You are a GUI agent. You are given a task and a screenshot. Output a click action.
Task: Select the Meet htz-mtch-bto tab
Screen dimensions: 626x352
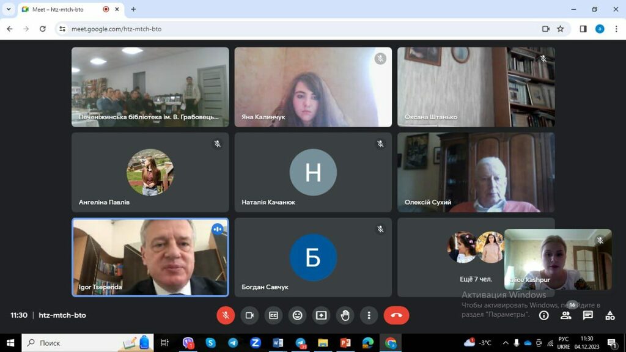(x=61, y=9)
